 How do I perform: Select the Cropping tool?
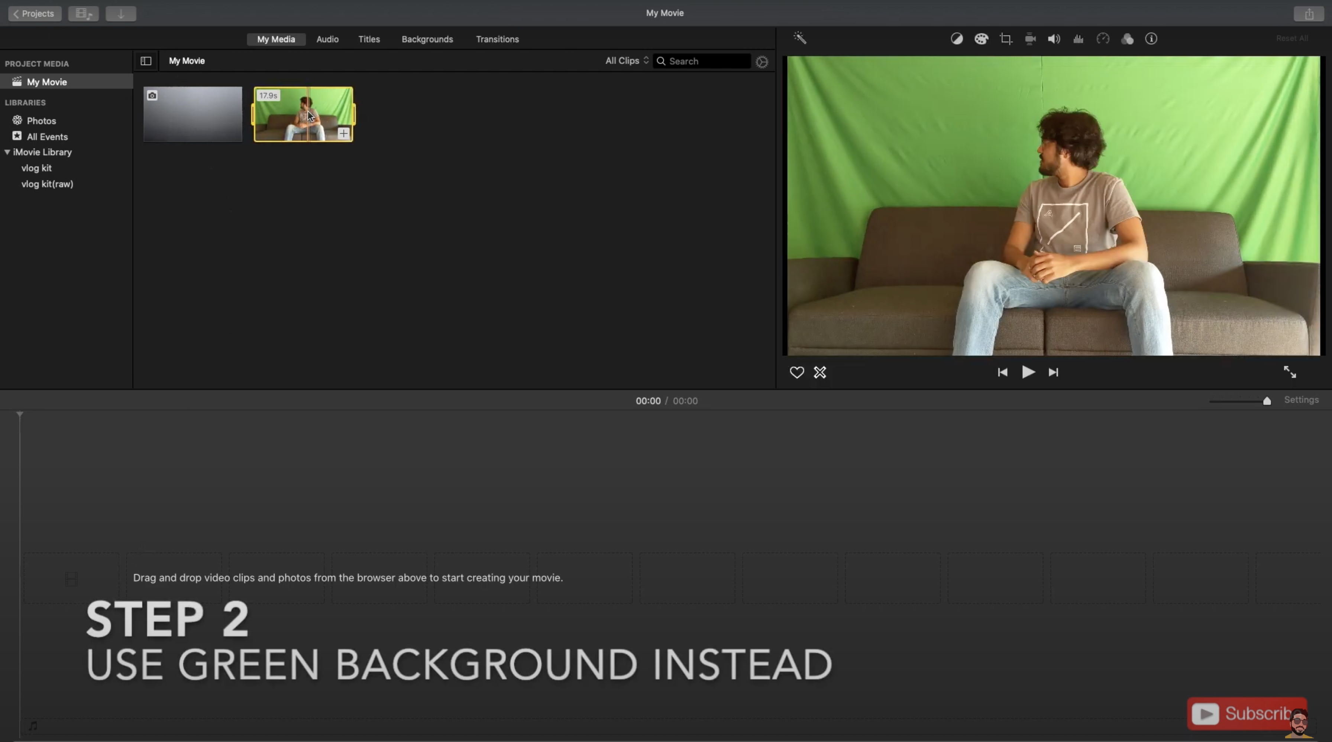pos(1006,39)
